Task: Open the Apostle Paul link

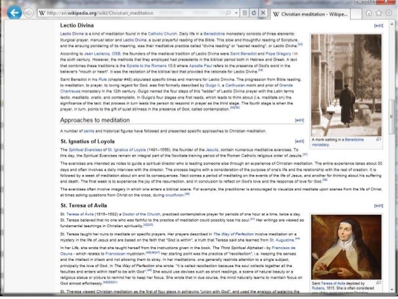Action: click(x=200, y=66)
